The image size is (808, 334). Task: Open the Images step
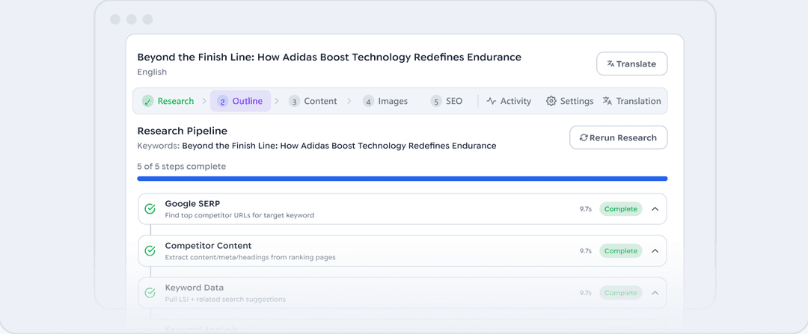click(385, 101)
